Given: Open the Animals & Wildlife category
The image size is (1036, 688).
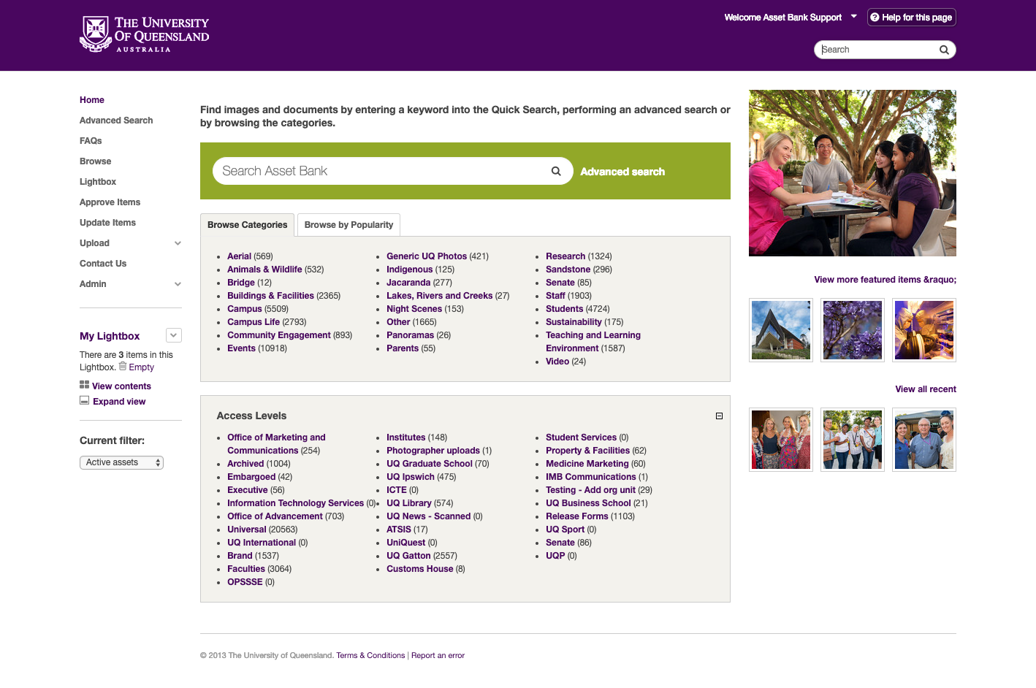Looking at the screenshot, I should 264,270.
